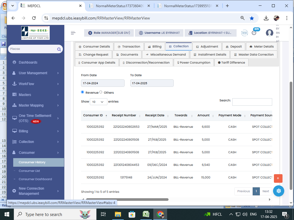Click the Me-PDCL logo
This screenshot has height=220, width=294.
pyautogui.click(x=35, y=33)
